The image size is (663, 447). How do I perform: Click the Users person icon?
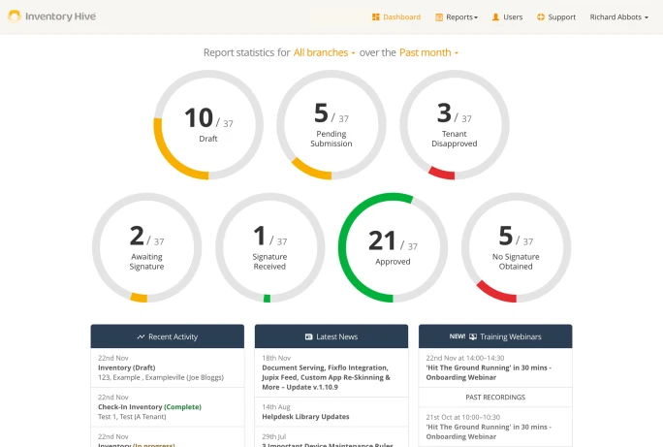click(495, 16)
